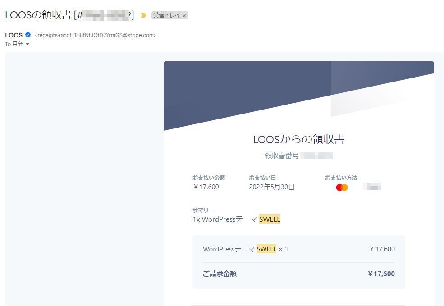This screenshot has height=306, width=444.
Task: Expand recipient details arrow next to To 自分
Action: click(27, 44)
